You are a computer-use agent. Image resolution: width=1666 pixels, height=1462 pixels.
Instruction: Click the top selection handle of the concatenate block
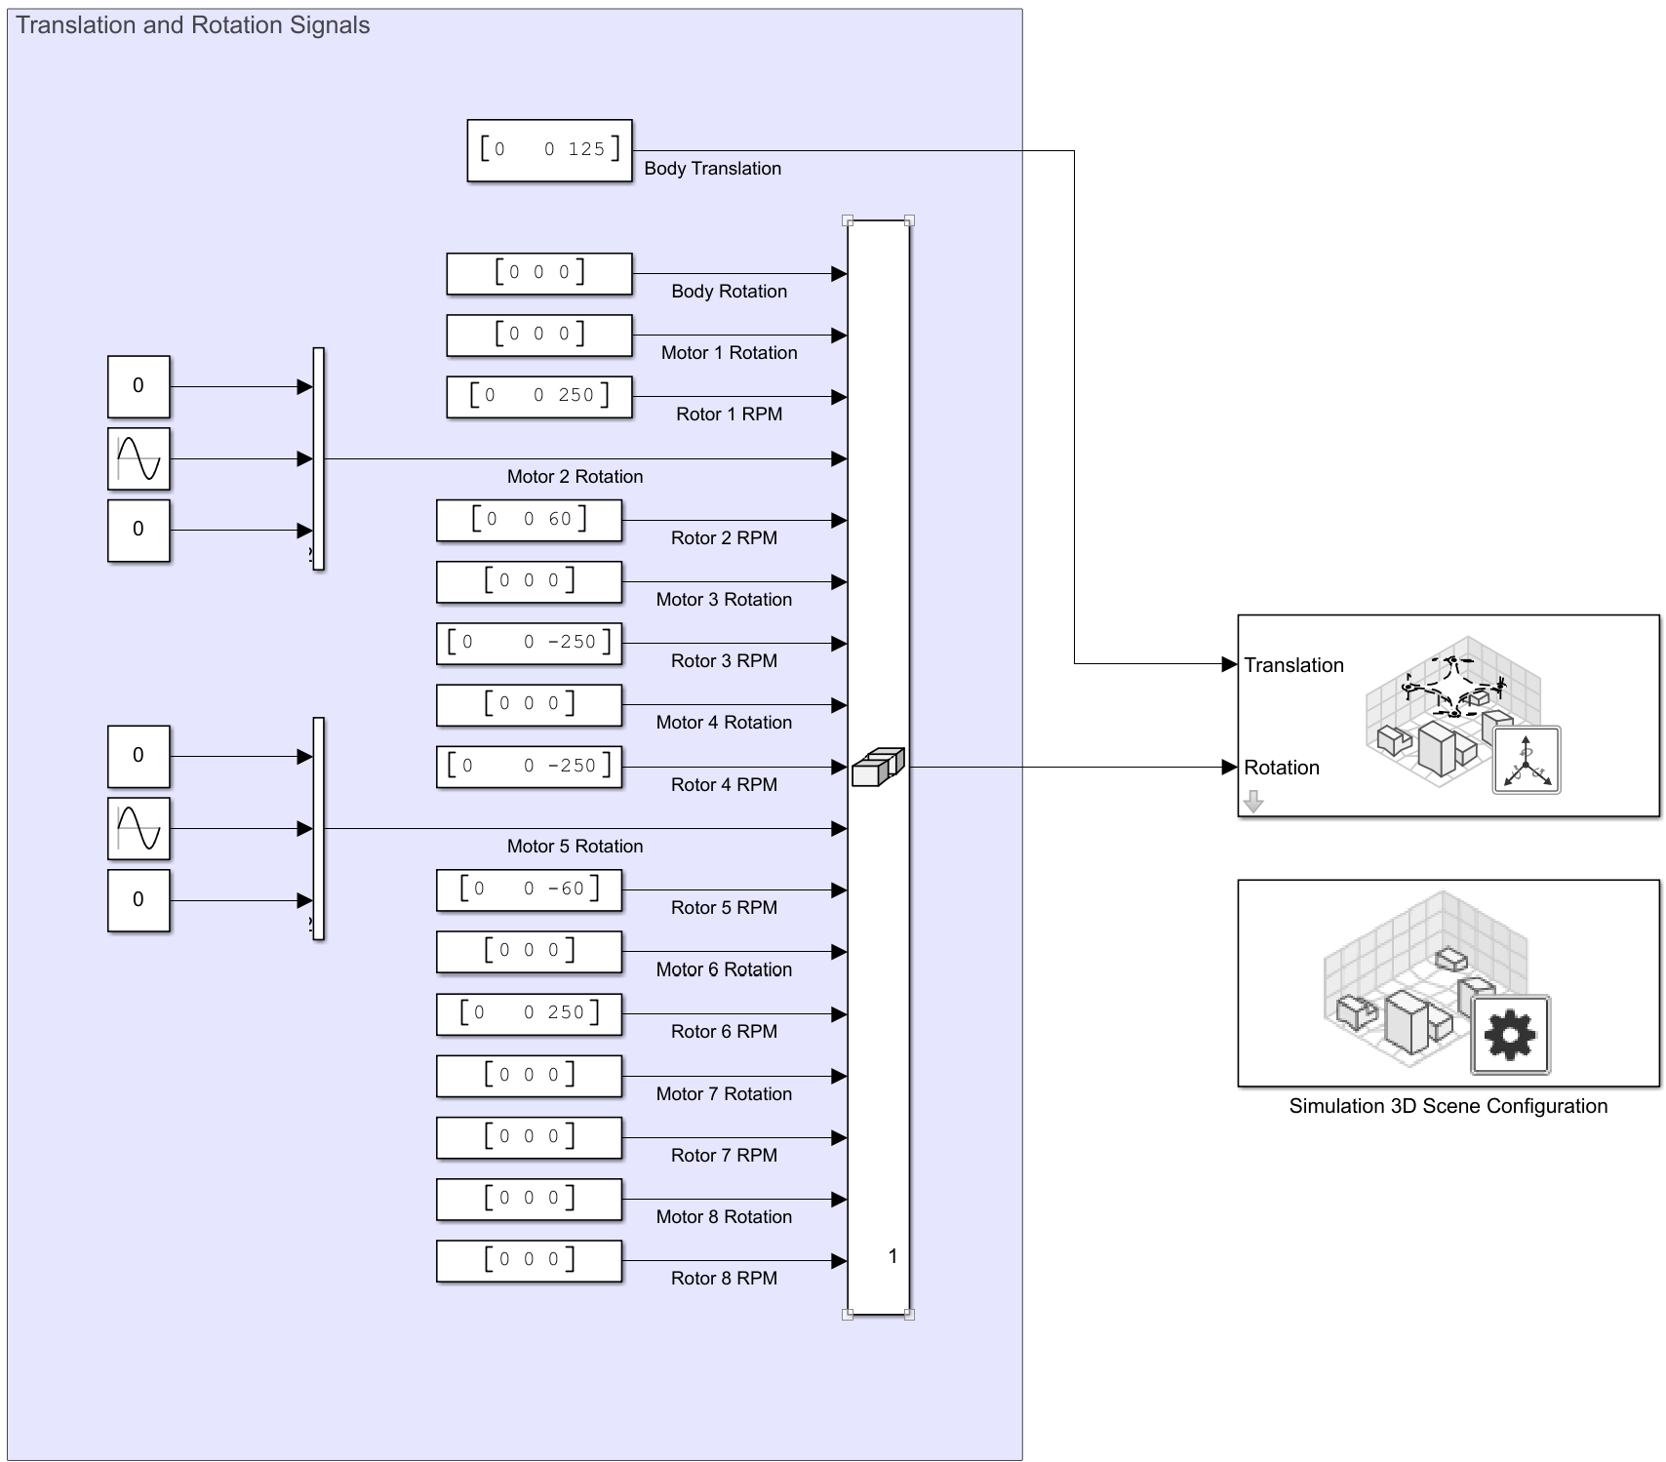click(848, 222)
